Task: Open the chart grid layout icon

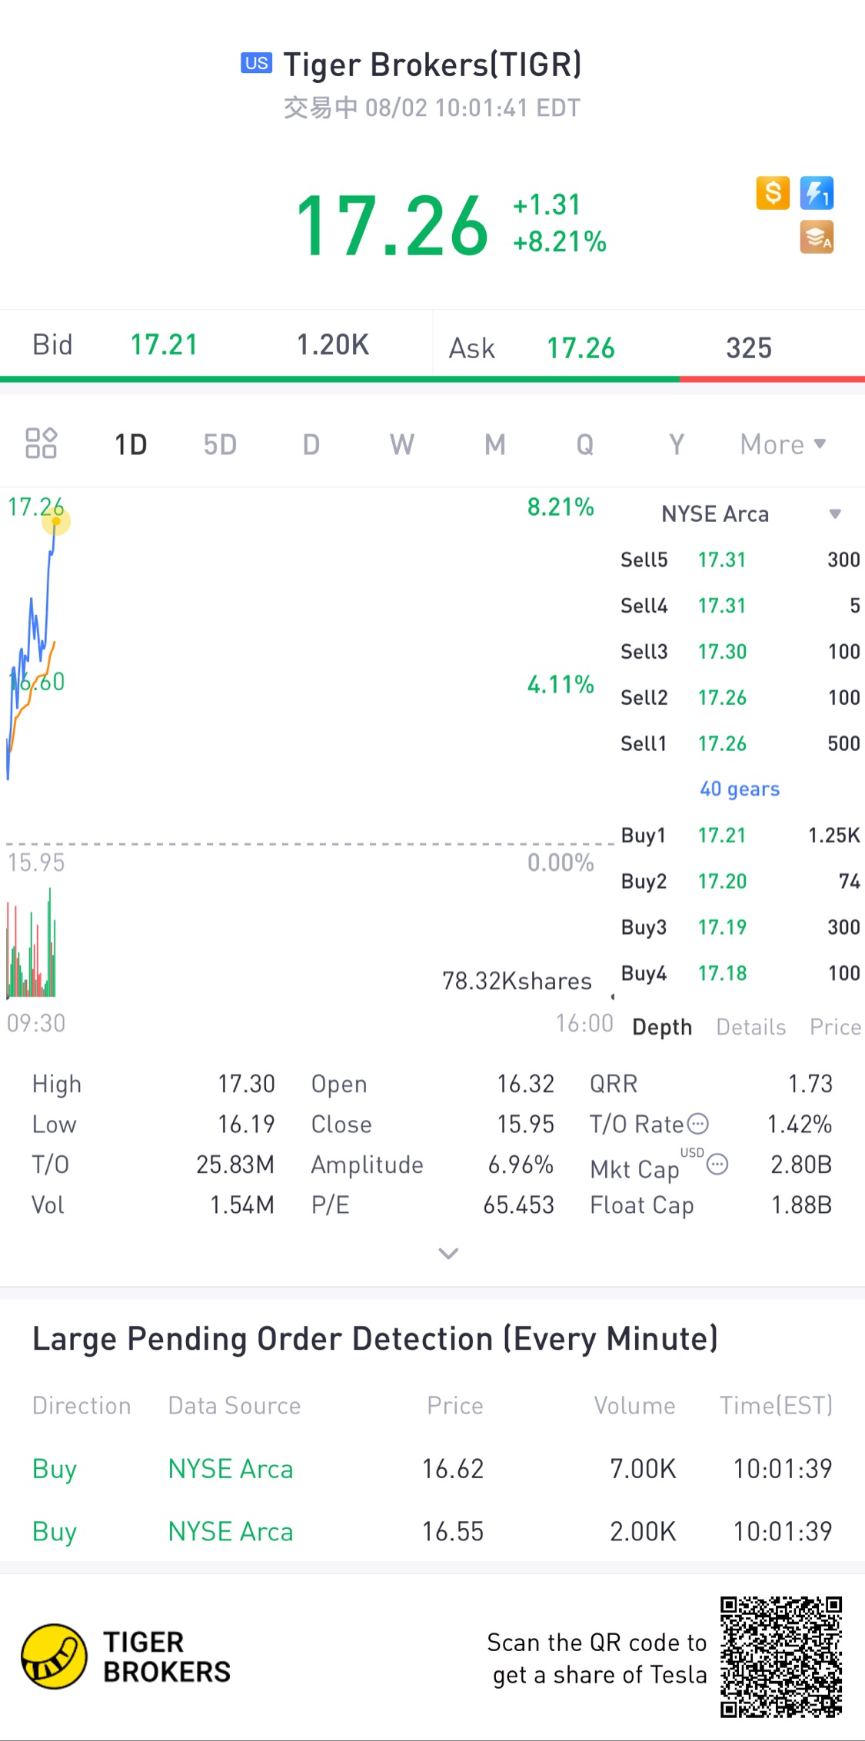Action: tap(41, 444)
